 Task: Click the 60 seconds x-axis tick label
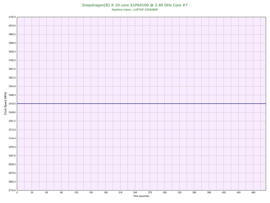click(46, 193)
